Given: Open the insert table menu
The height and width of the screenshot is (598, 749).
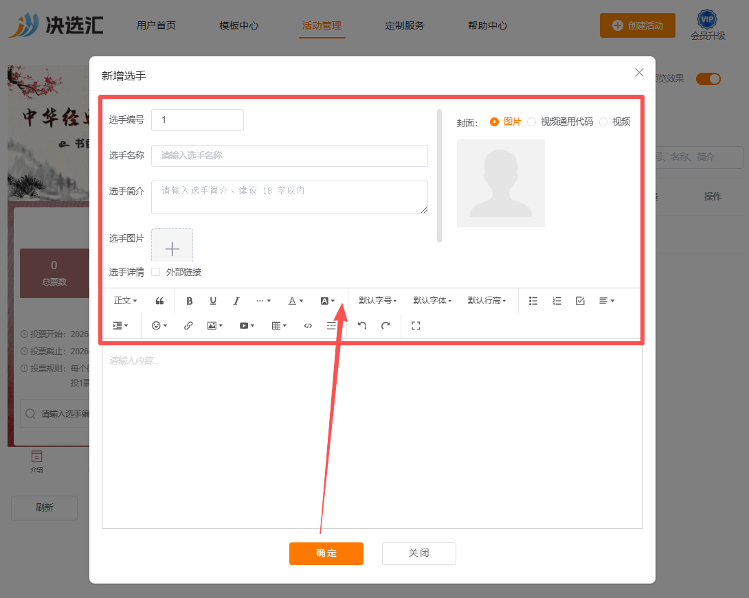Looking at the screenshot, I should (279, 325).
